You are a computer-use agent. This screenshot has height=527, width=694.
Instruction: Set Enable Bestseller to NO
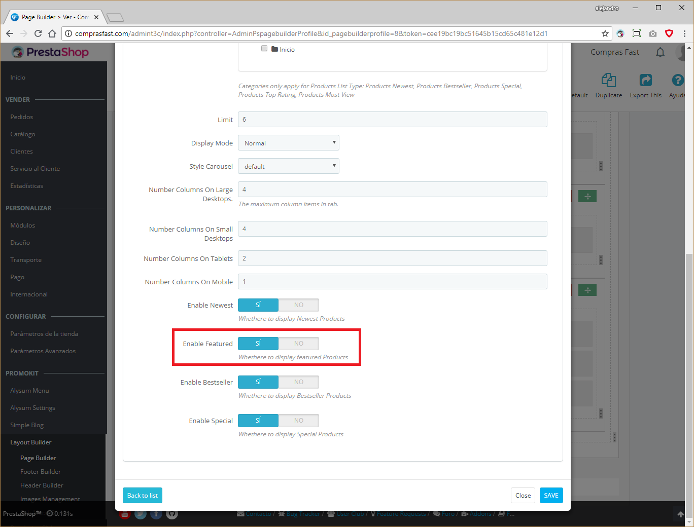click(x=299, y=382)
